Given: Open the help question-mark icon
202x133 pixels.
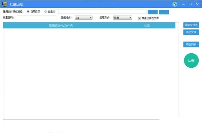Looking at the screenshot, I should click(x=175, y=4).
